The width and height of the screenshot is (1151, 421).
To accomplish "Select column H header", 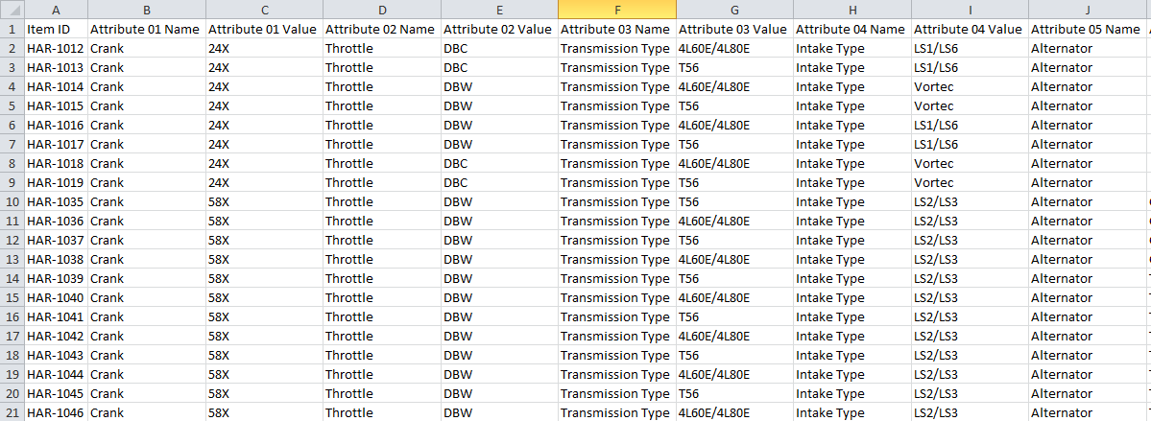I will [852, 9].
